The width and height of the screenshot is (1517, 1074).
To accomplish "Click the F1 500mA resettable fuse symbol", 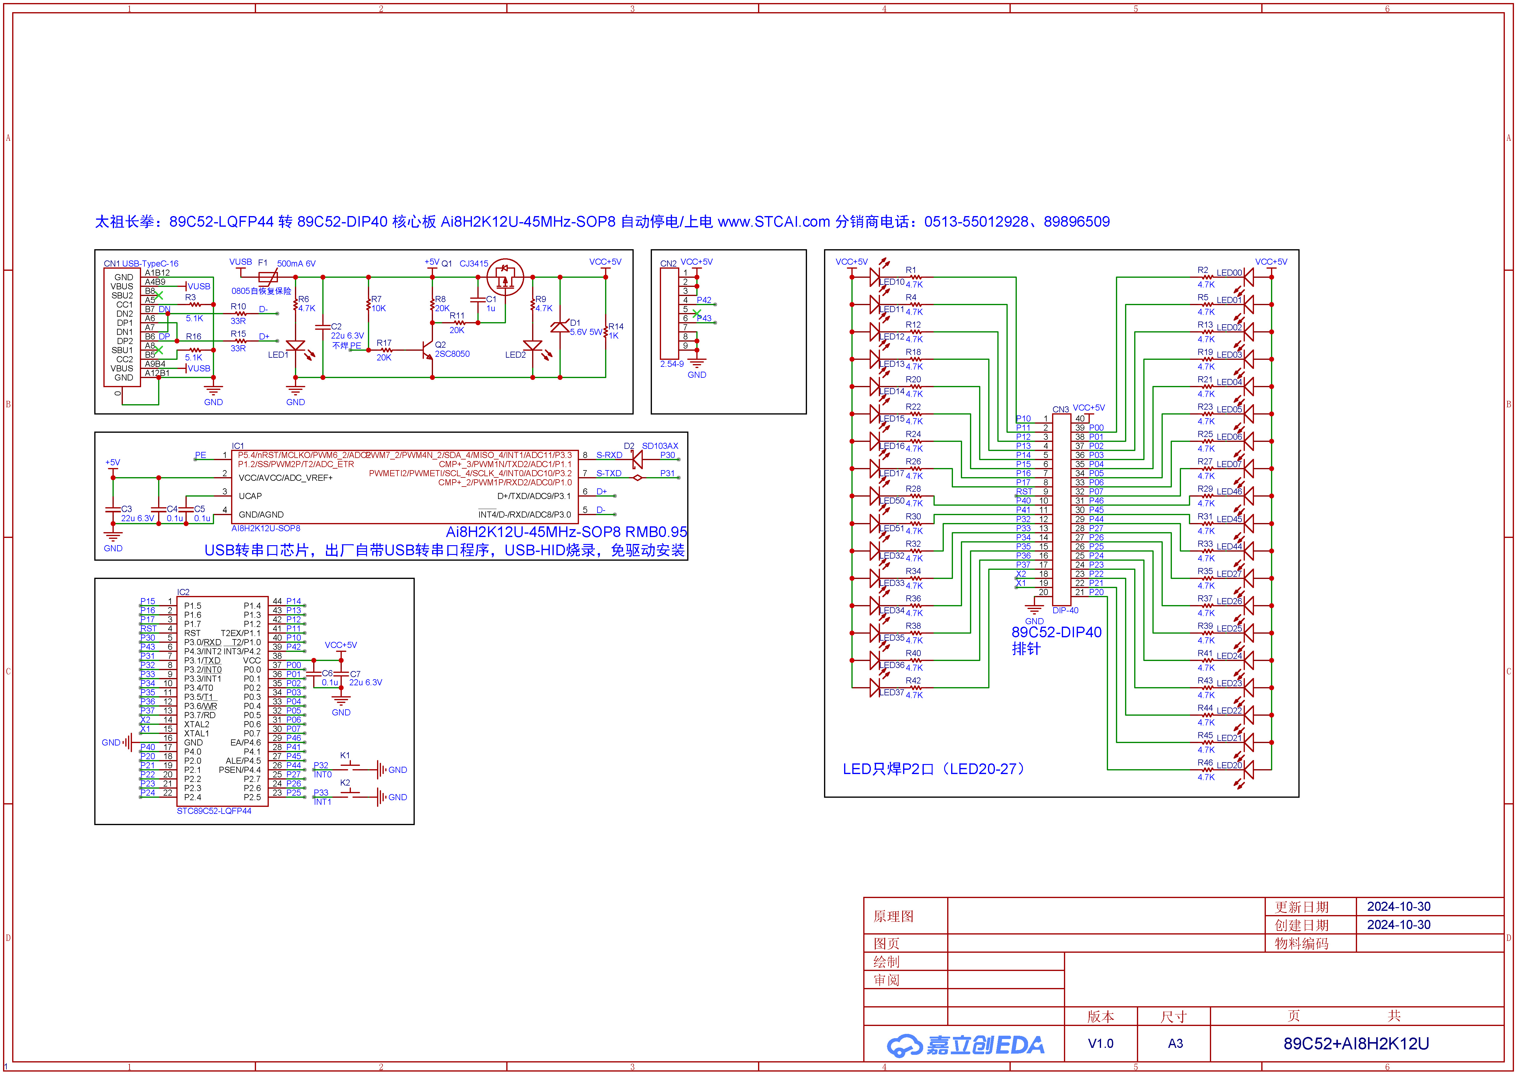I will click(268, 277).
